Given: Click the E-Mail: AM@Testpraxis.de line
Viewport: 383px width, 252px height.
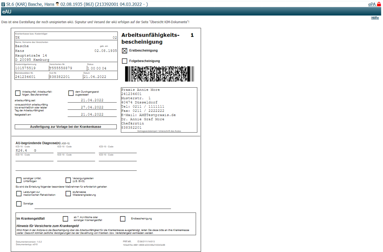Looking at the screenshot, I should pos(148,115).
